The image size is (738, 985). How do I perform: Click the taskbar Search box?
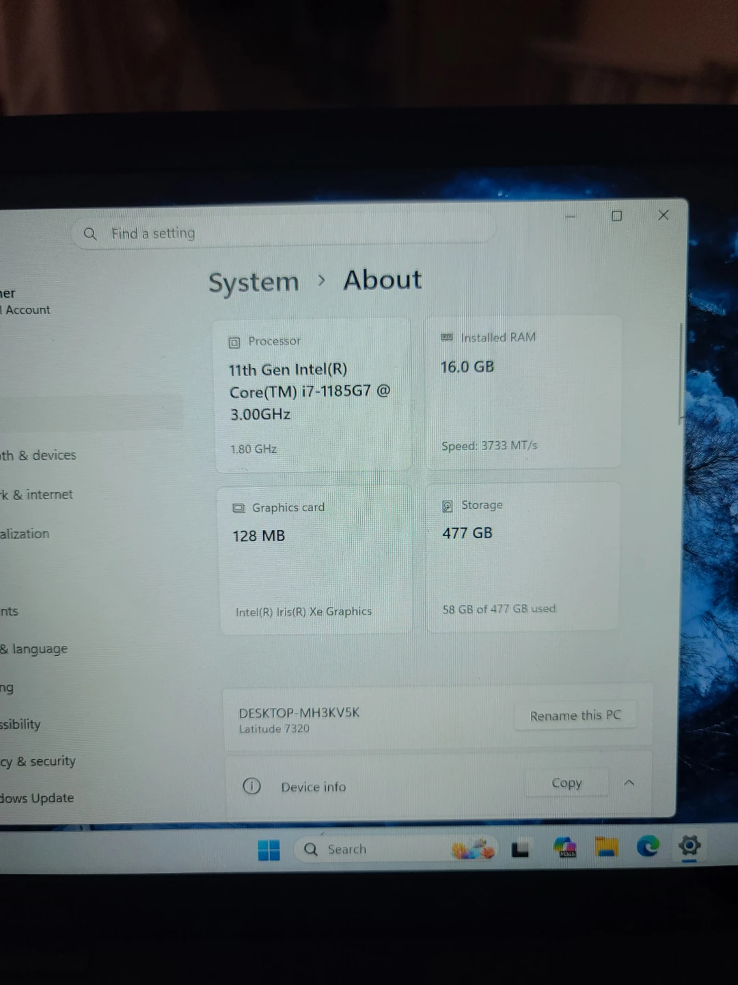396,849
